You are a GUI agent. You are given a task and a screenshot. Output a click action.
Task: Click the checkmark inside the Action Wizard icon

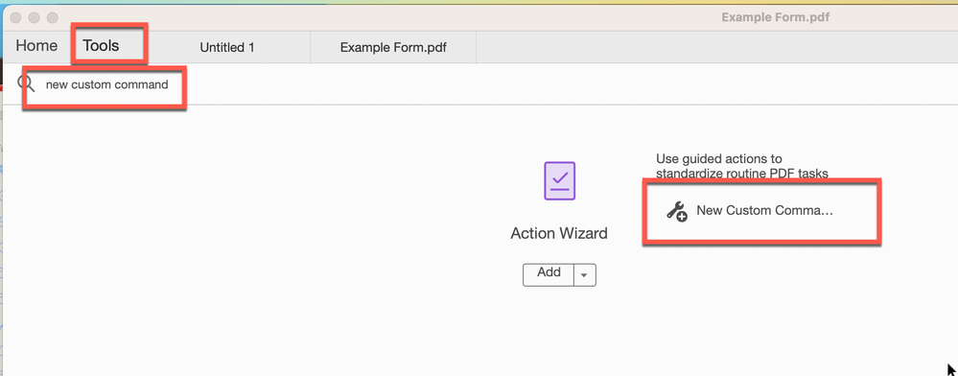559,177
